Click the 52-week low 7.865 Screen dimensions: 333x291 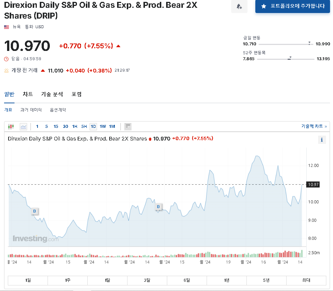click(249, 59)
